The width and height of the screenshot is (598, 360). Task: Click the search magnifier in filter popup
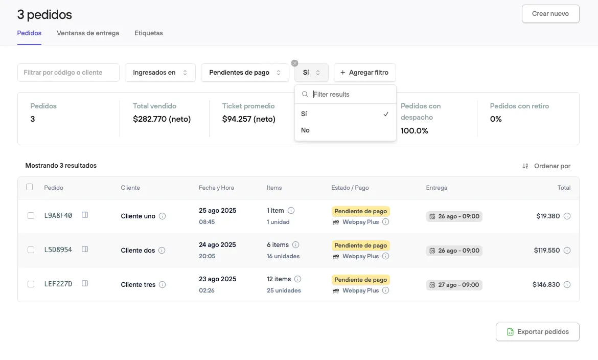(305, 94)
